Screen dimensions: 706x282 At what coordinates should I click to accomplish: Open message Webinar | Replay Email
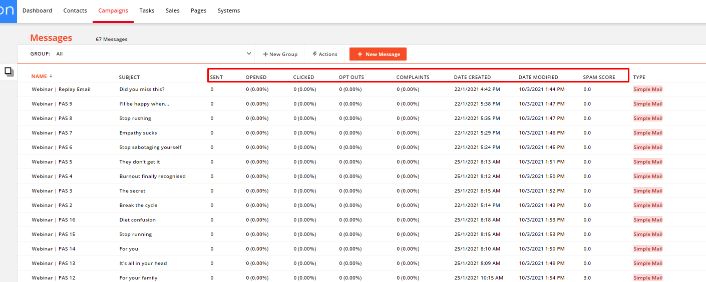click(61, 89)
